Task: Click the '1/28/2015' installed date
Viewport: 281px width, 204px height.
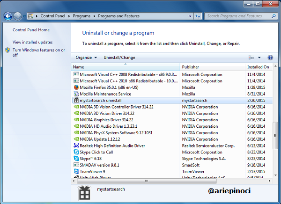Action: 256,87
